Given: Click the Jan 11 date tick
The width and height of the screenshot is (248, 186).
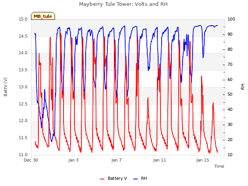Looking at the screenshot, I should click(160, 160).
